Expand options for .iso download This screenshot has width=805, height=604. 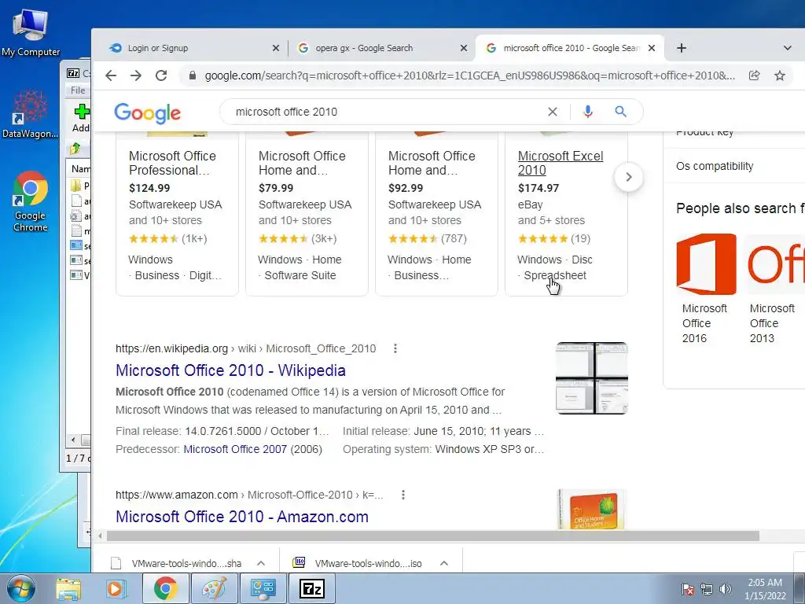pyautogui.click(x=444, y=563)
